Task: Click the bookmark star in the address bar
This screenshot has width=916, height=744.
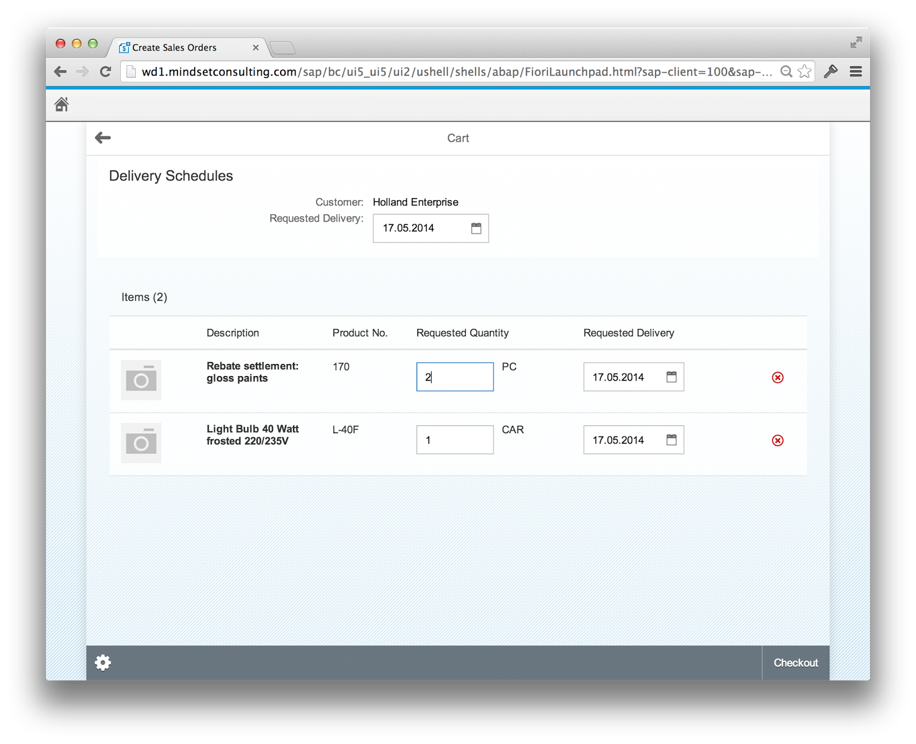Action: 804,71
